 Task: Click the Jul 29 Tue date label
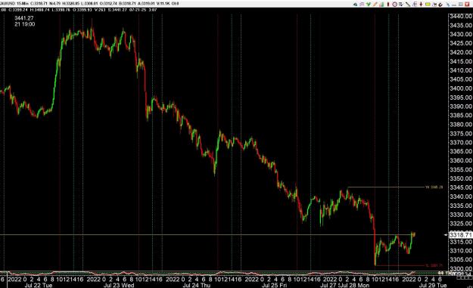(x=433, y=285)
